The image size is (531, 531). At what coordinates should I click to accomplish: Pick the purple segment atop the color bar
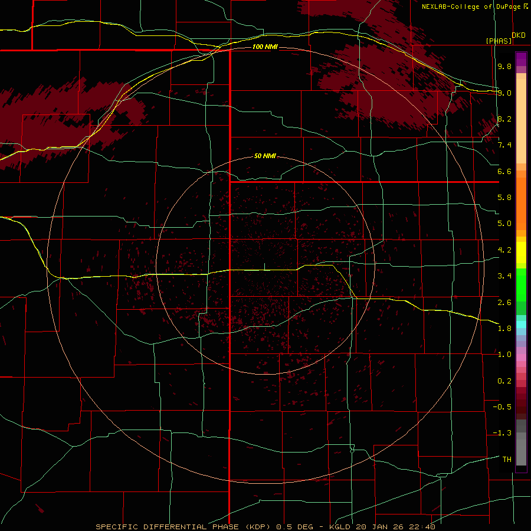tap(521, 59)
